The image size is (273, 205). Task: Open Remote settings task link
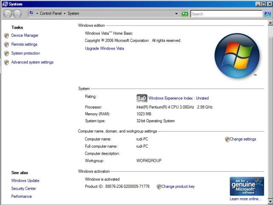(x=24, y=44)
